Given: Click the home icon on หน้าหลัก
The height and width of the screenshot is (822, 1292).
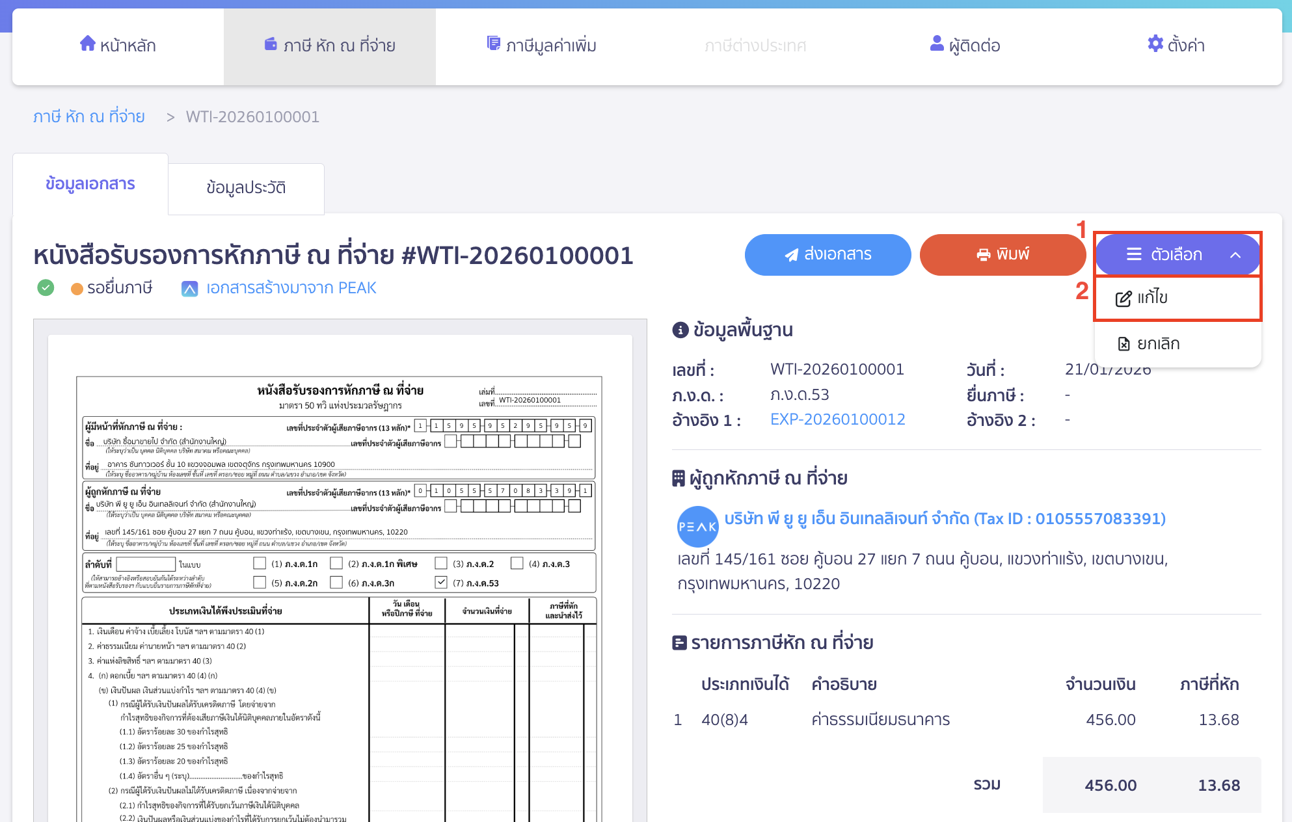Looking at the screenshot, I should [89, 44].
